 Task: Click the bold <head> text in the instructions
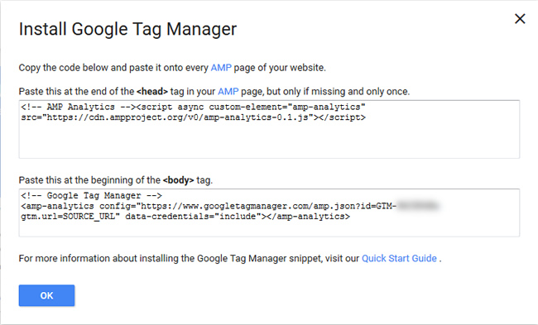[x=152, y=92]
